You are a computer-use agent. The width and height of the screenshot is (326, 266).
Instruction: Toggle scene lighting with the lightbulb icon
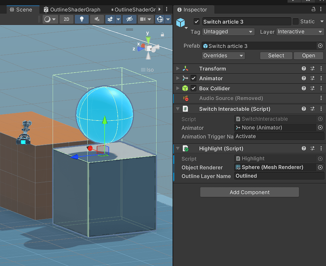tap(82, 20)
